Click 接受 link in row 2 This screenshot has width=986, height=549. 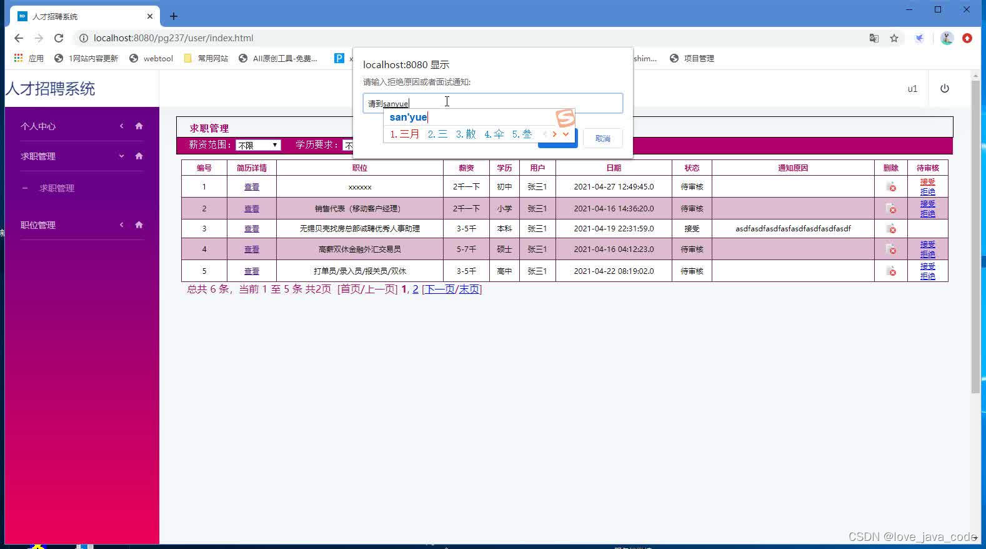tap(927, 204)
